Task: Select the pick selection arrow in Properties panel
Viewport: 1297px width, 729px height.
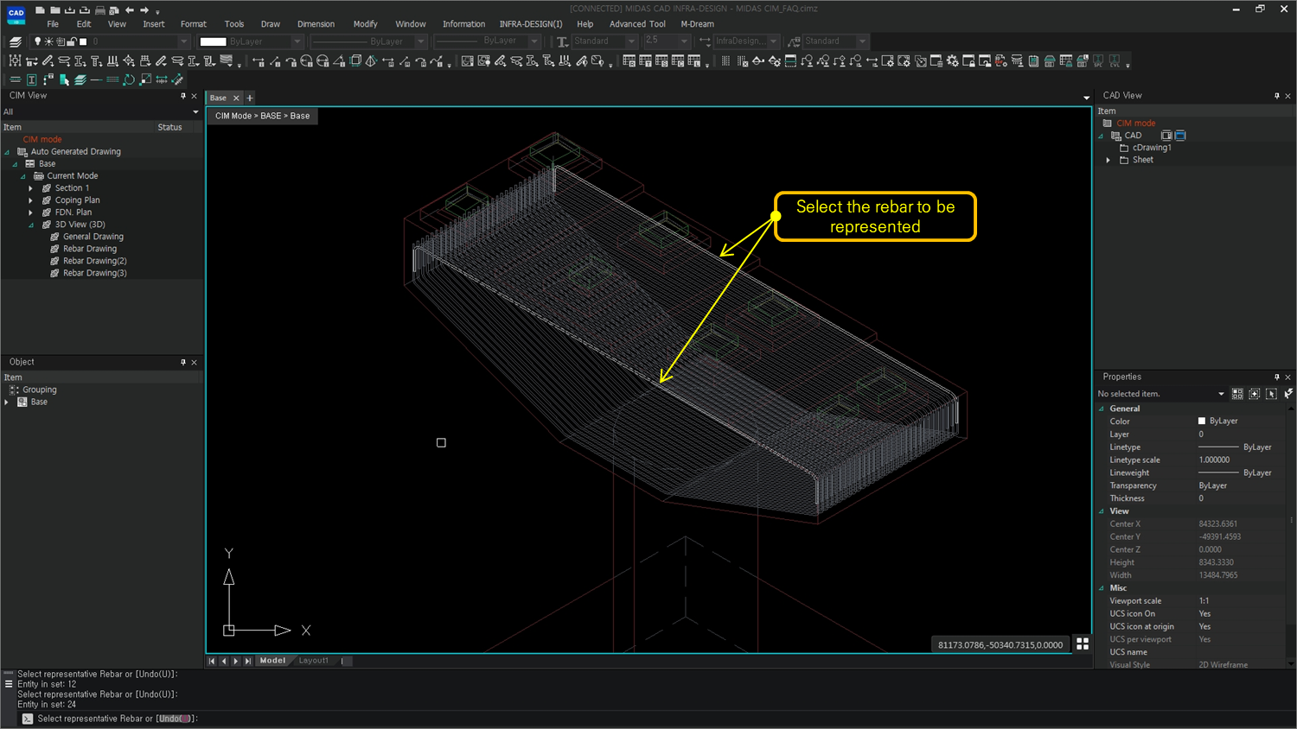Action: [x=1272, y=394]
